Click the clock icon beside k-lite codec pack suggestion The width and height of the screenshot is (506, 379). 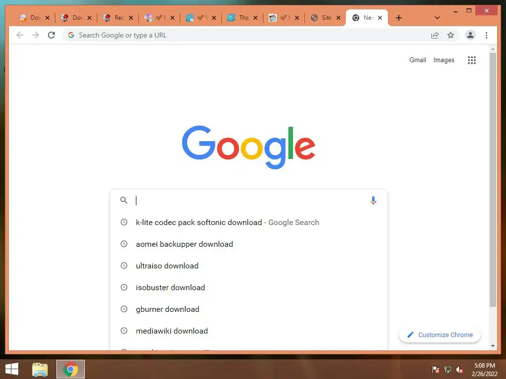[124, 222]
